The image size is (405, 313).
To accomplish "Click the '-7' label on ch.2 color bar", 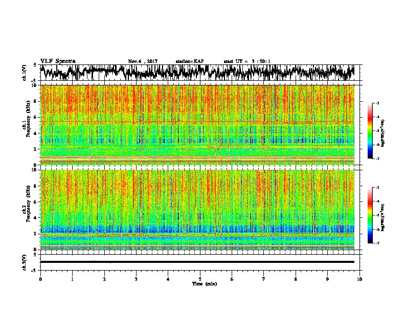I will 377,243.
